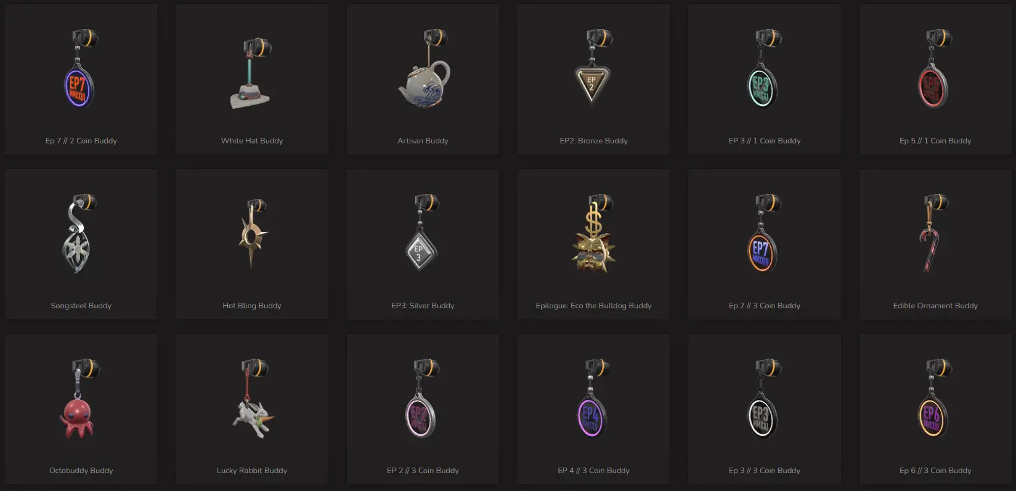Choose the Ep 3 // 3 Coin Buddy
Screen dimensions: 1016x491
(x=765, y=409)
